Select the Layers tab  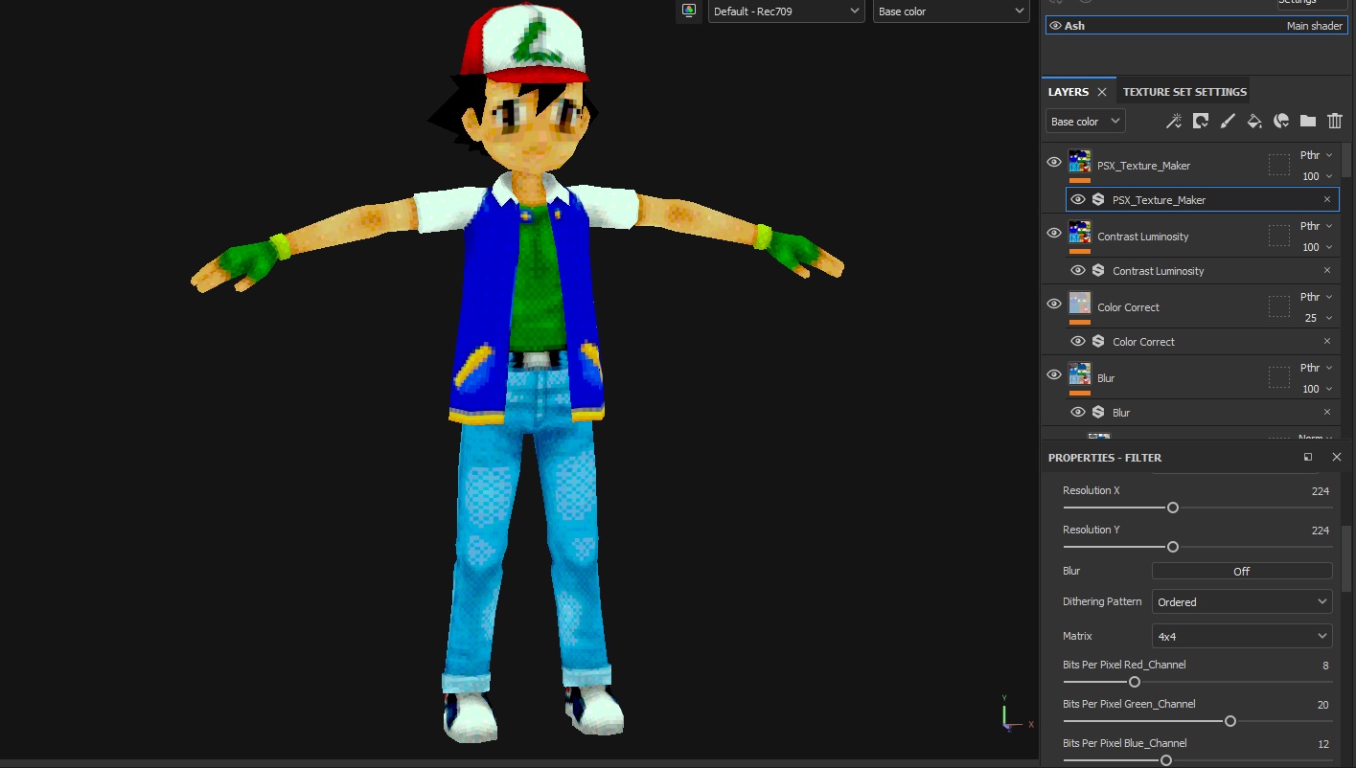[1069, 92]
